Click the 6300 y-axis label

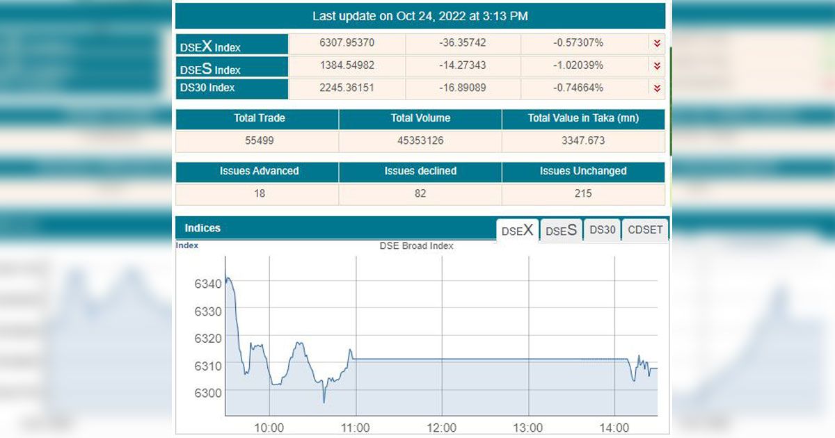click(207, 393)
